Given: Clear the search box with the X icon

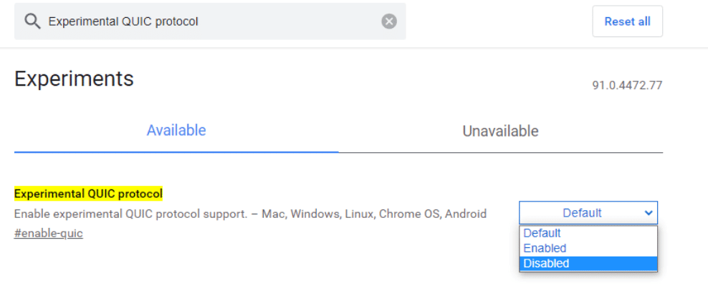Looking at the screenshot, I should pyautogui.click(x=389, y=21).
